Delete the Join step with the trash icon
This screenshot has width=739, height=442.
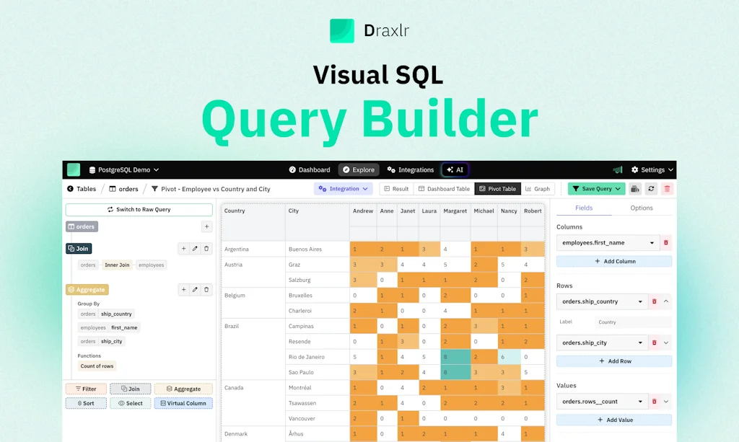click(x=206, y=249)
